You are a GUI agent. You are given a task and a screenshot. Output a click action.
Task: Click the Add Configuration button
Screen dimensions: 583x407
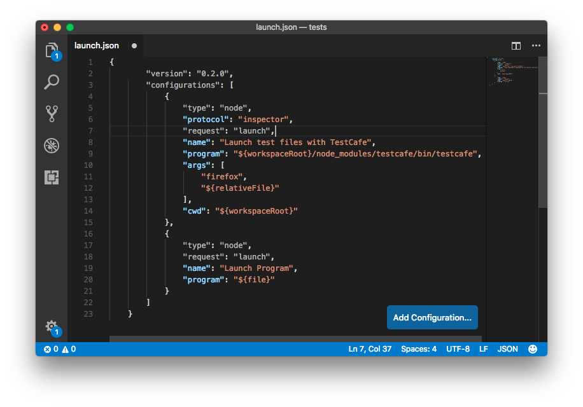pyautogui.click(x=432, y=317)
